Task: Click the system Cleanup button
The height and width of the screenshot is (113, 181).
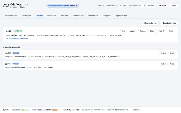Action: point(135,110)
